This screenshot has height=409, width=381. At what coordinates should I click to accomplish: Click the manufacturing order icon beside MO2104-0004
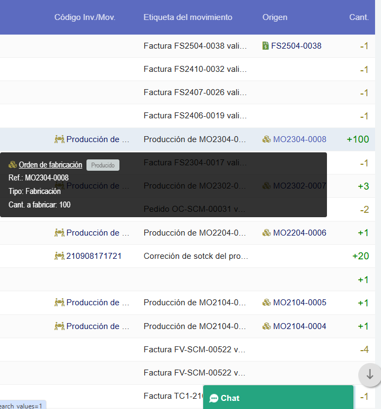pos(266,326)
